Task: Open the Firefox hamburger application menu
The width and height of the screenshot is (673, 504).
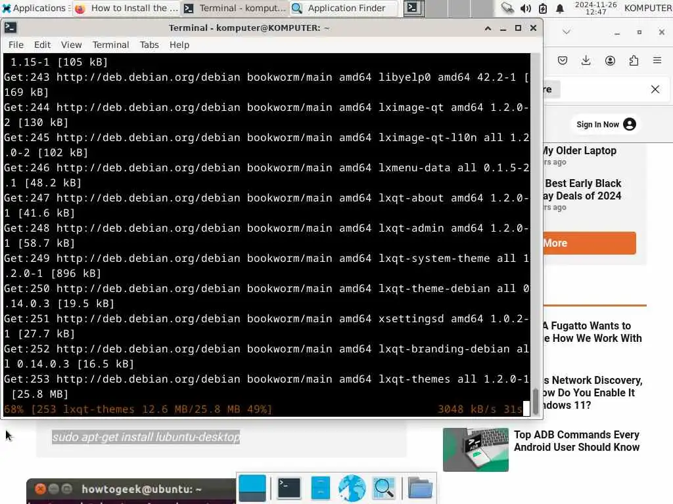Action: click(657, 60)
